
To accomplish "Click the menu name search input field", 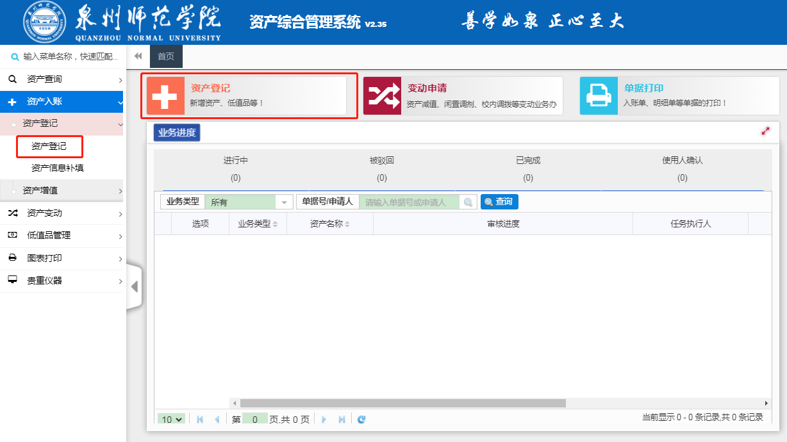I will pyautogui.click(x=69, y=57).
